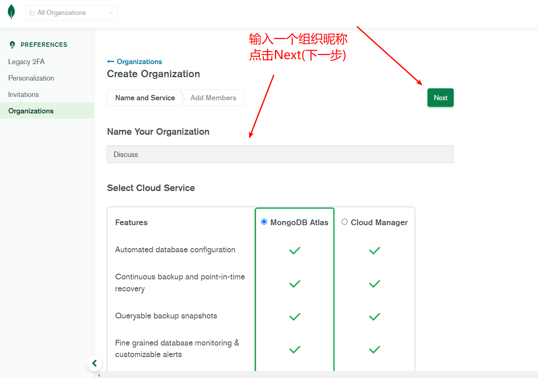Open the Invitations page from the sidebar
The height and width of the screenshot is (378, 538).
23,94
